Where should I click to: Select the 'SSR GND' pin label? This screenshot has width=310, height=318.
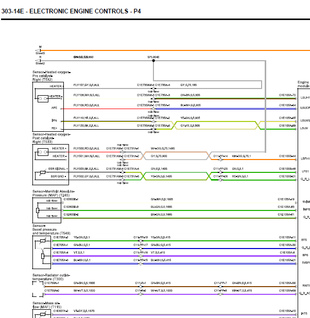pyautogui.click(x=59, y=176)
